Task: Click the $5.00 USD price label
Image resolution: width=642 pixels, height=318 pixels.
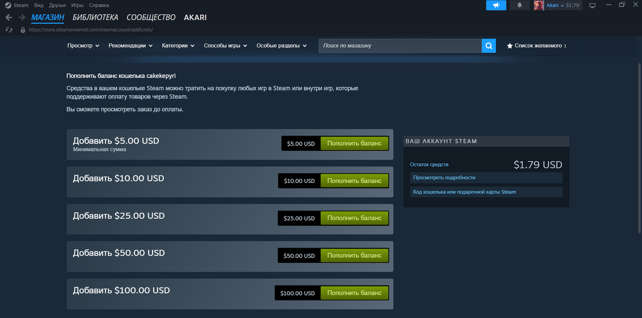Action: point(301,144)
